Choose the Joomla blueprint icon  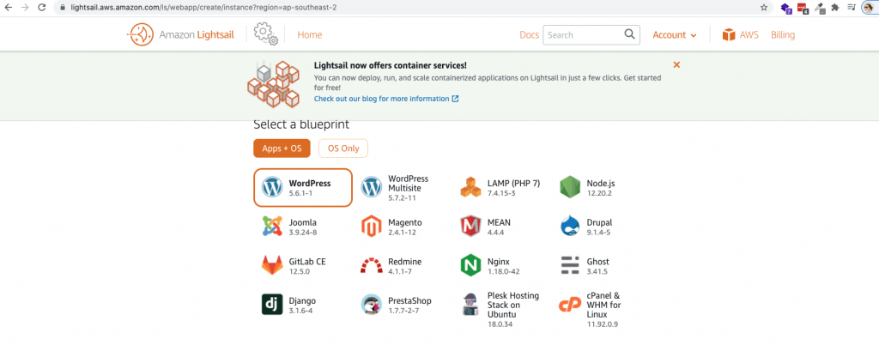pos(272,227)
